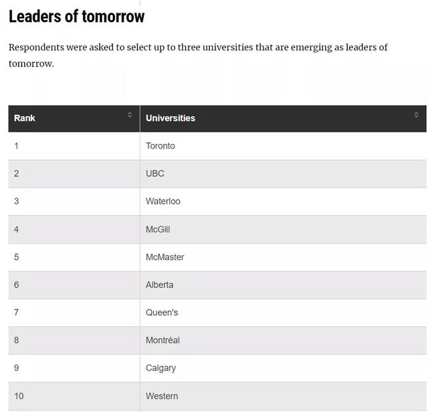Image resolution: width=428 pixels, height=412 pixels.
Task: Select Calgary in the Universities column
Action: coord(161,368)
